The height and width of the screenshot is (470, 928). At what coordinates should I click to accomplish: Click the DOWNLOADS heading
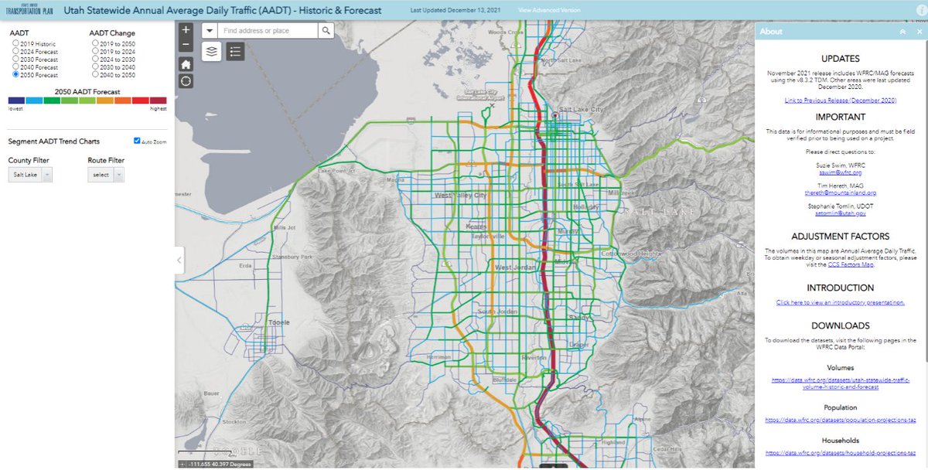click(840, 325)
